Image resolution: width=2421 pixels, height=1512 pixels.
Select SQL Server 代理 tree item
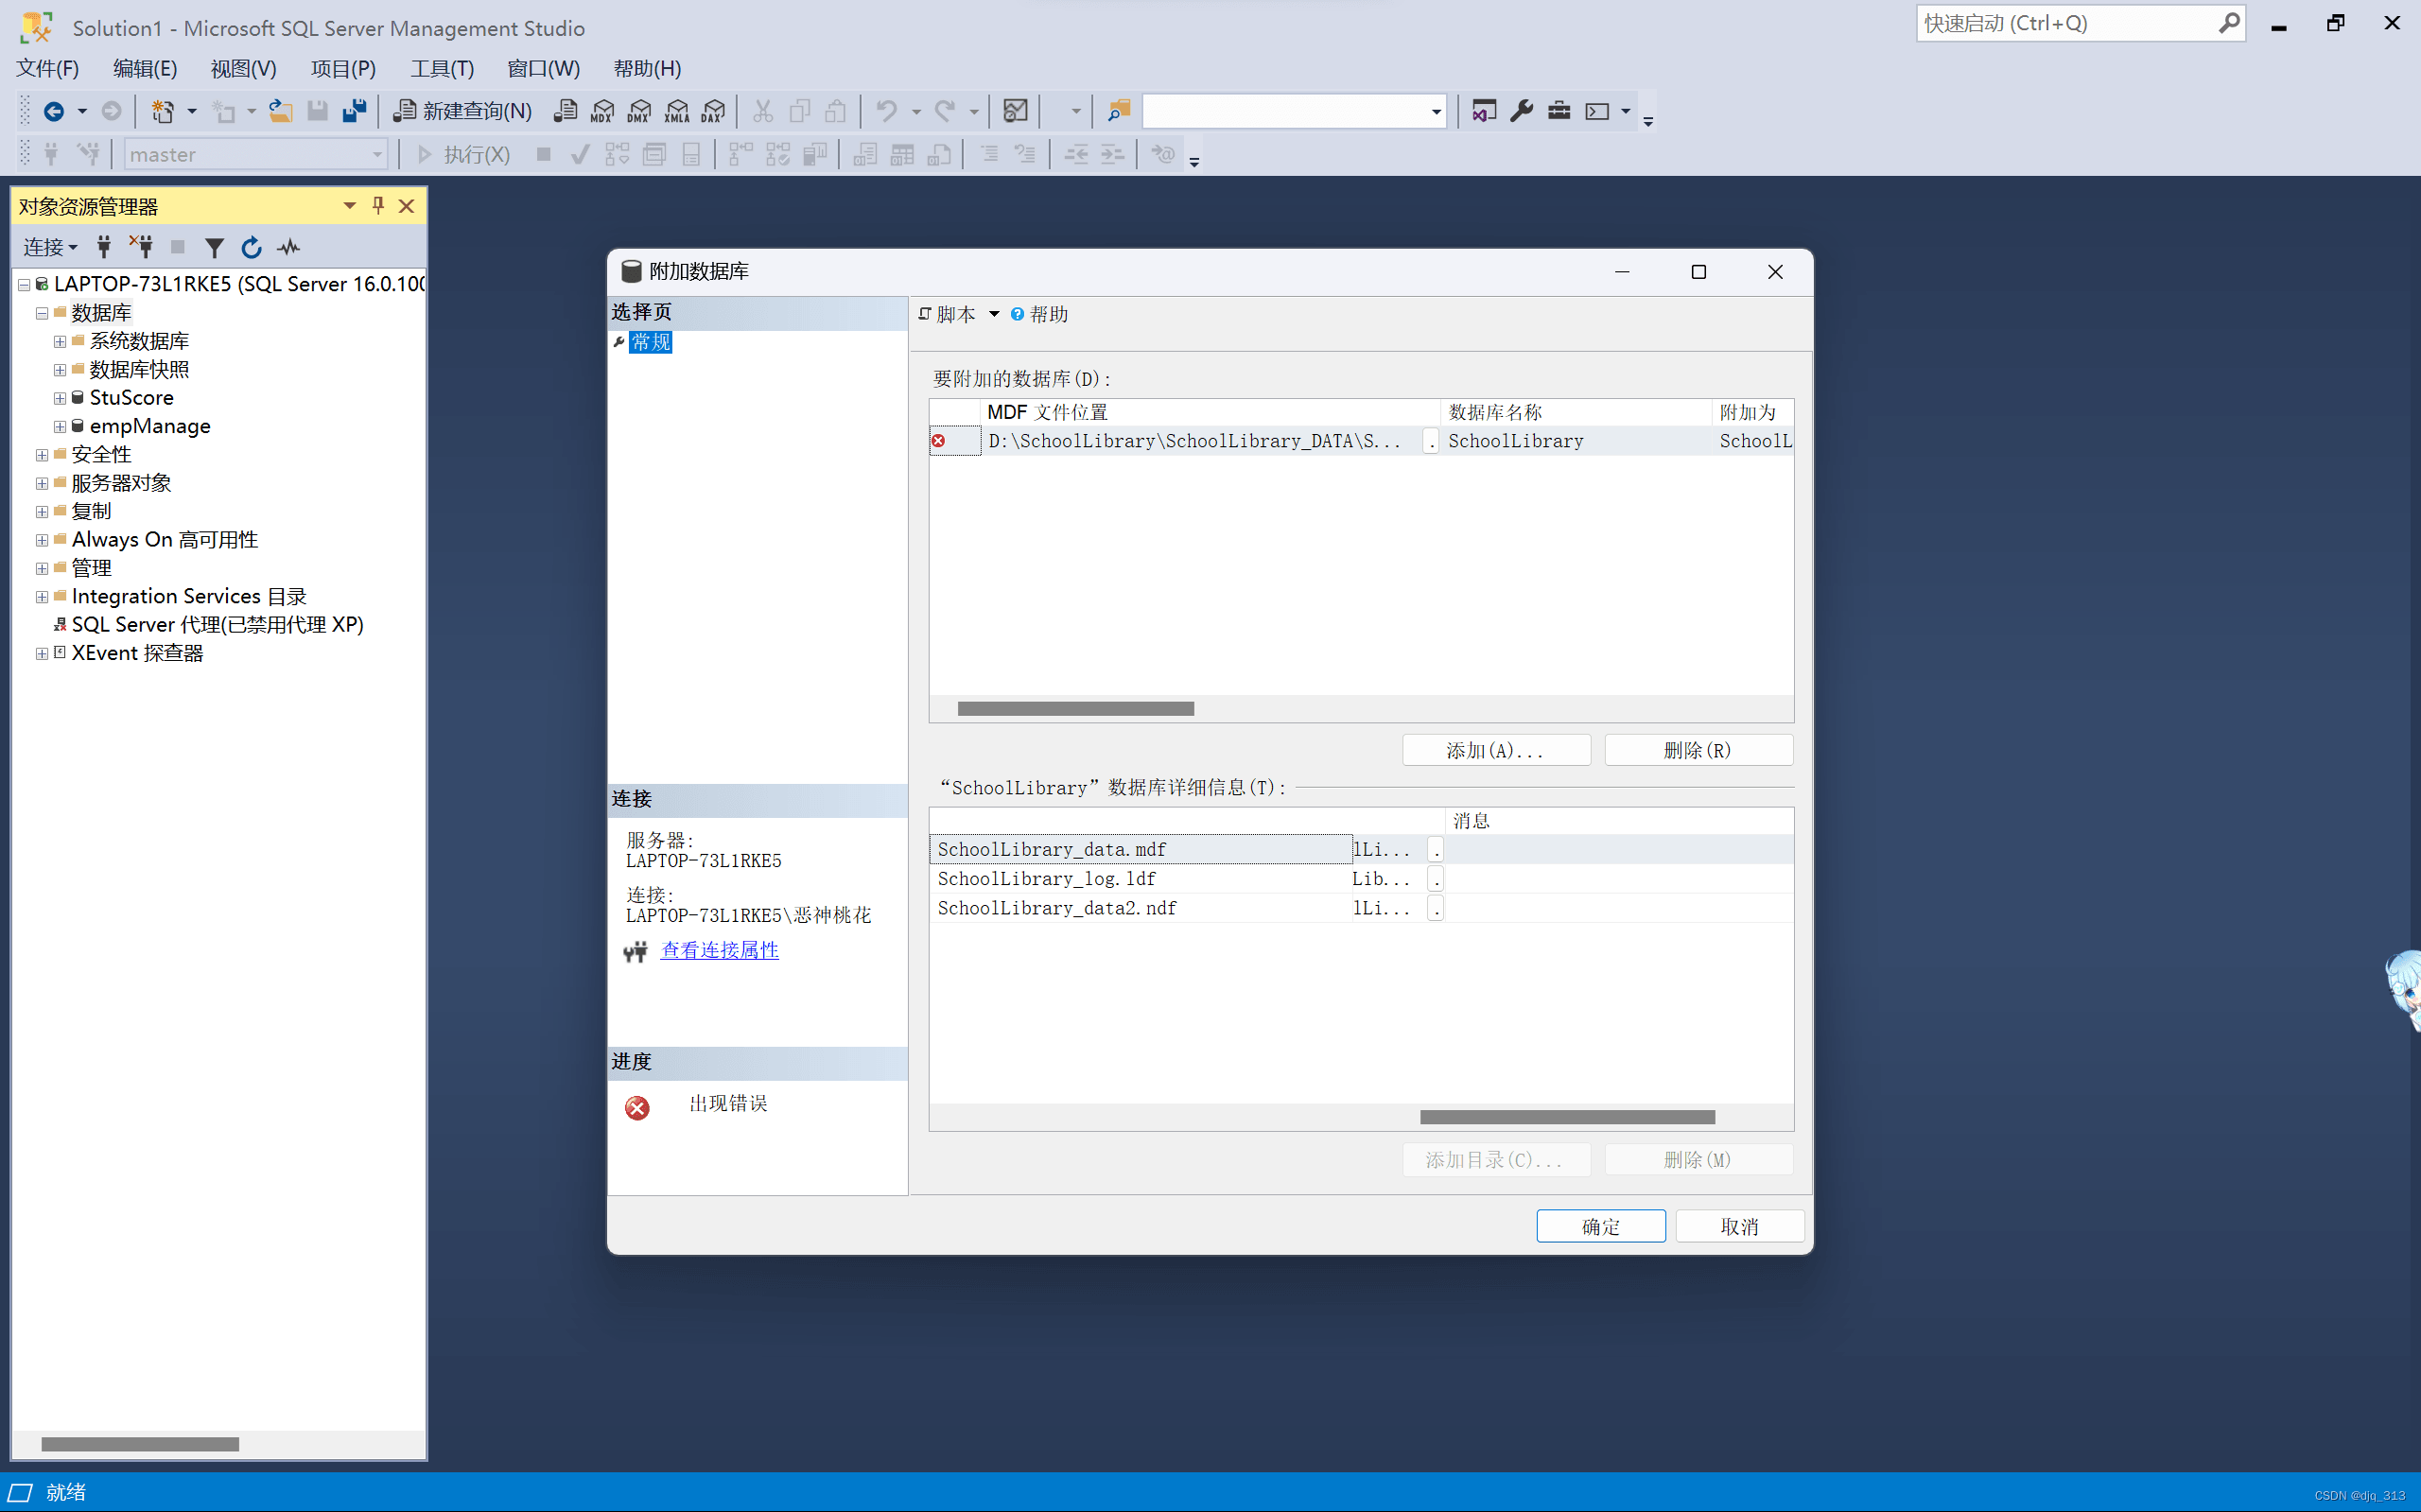(217, 625)
